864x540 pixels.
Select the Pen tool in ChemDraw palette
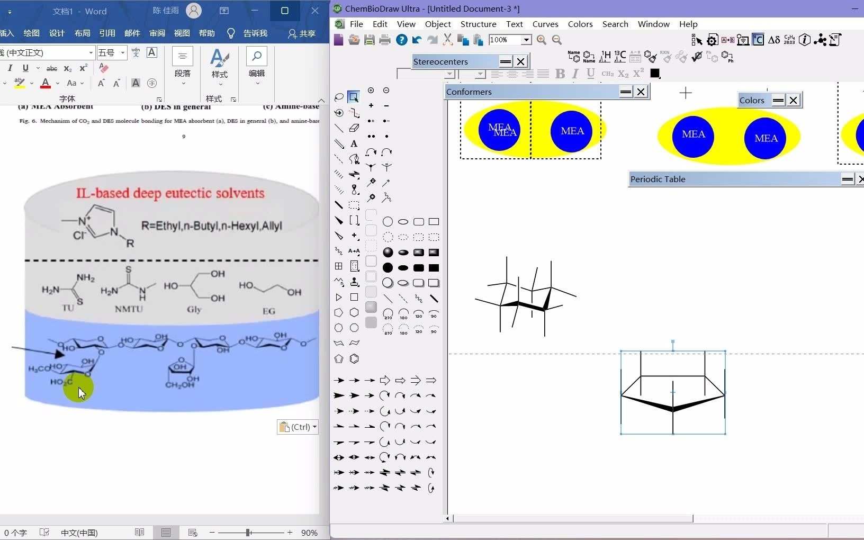click(354, 159)
